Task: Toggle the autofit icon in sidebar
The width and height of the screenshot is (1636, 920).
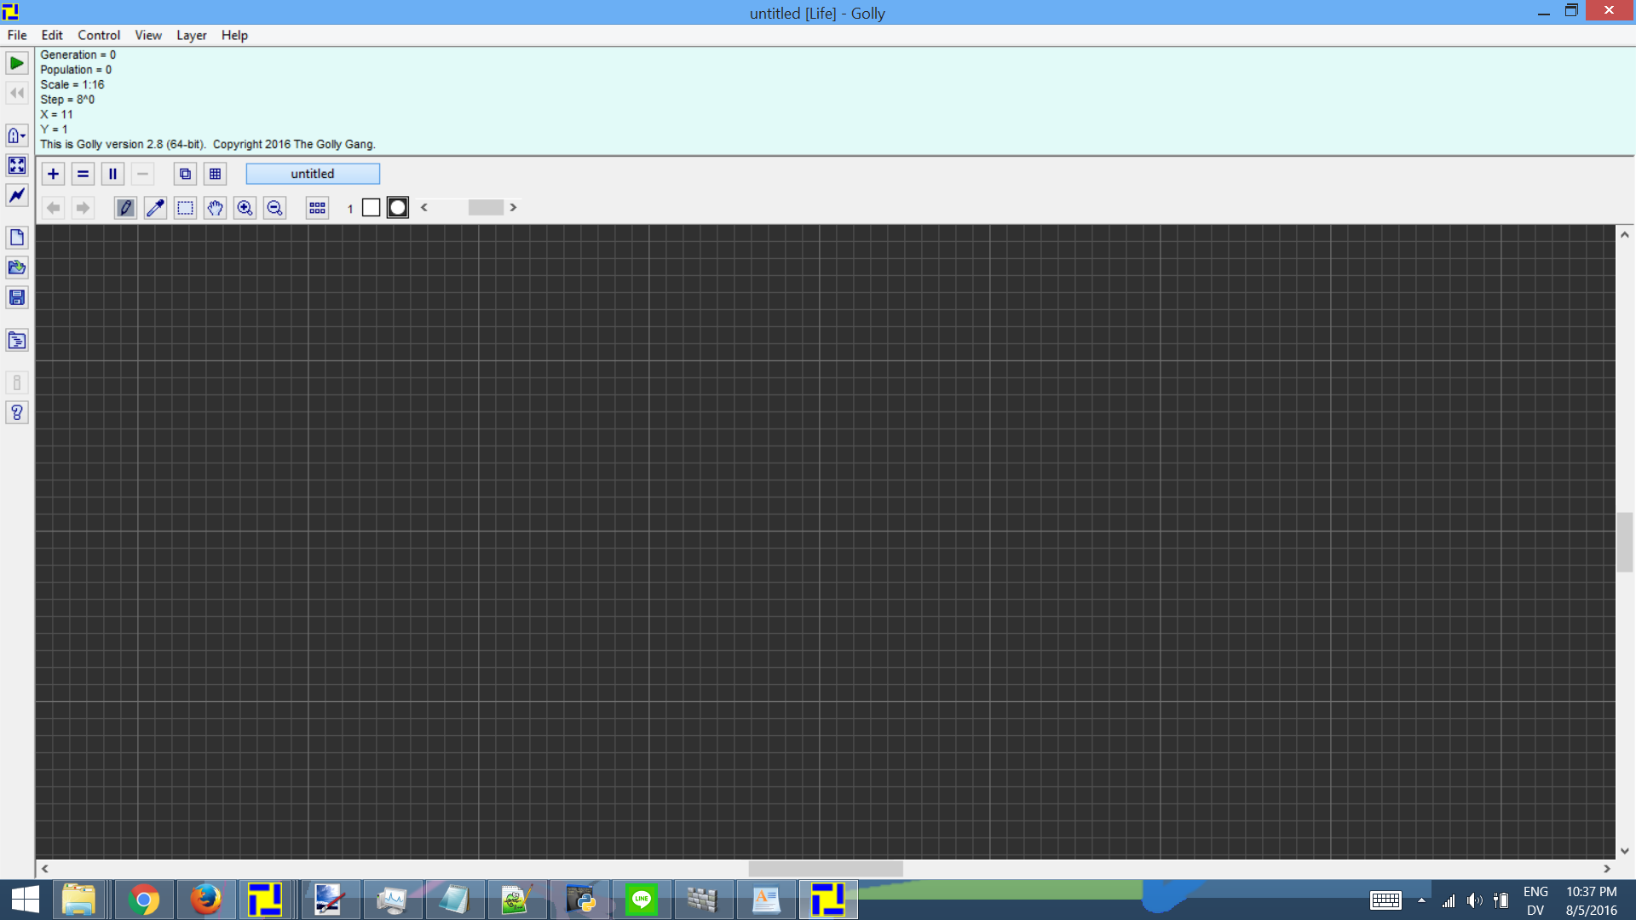Action: point(17,165)
